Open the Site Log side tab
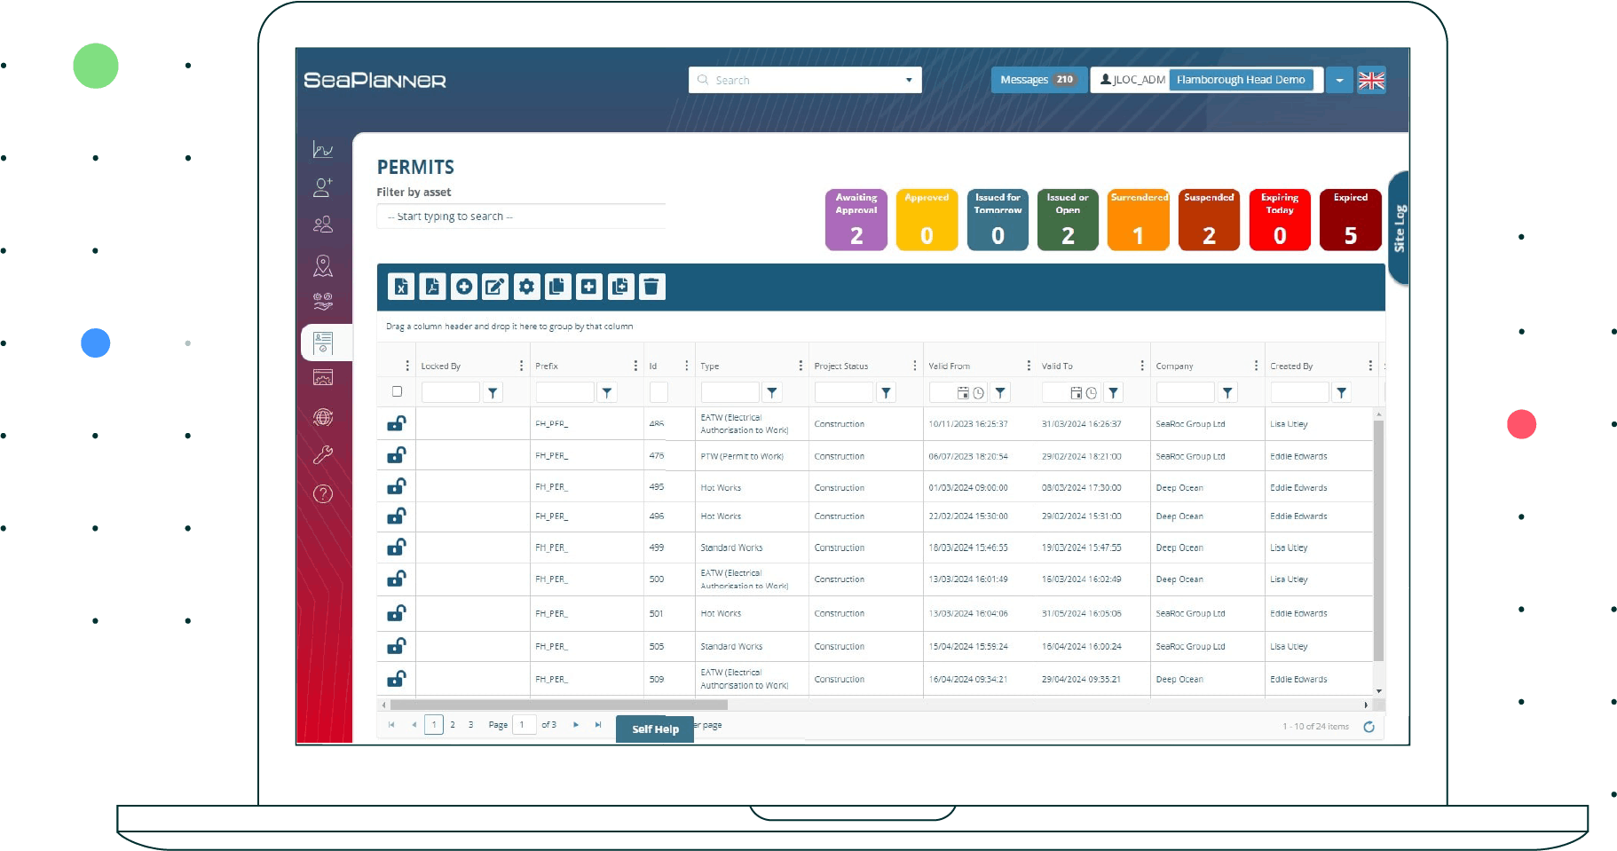 (1399, 228)
